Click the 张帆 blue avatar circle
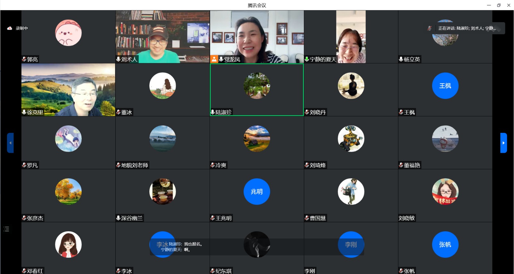The width and height of the screenshot is (514, 274). pos(445,244)
